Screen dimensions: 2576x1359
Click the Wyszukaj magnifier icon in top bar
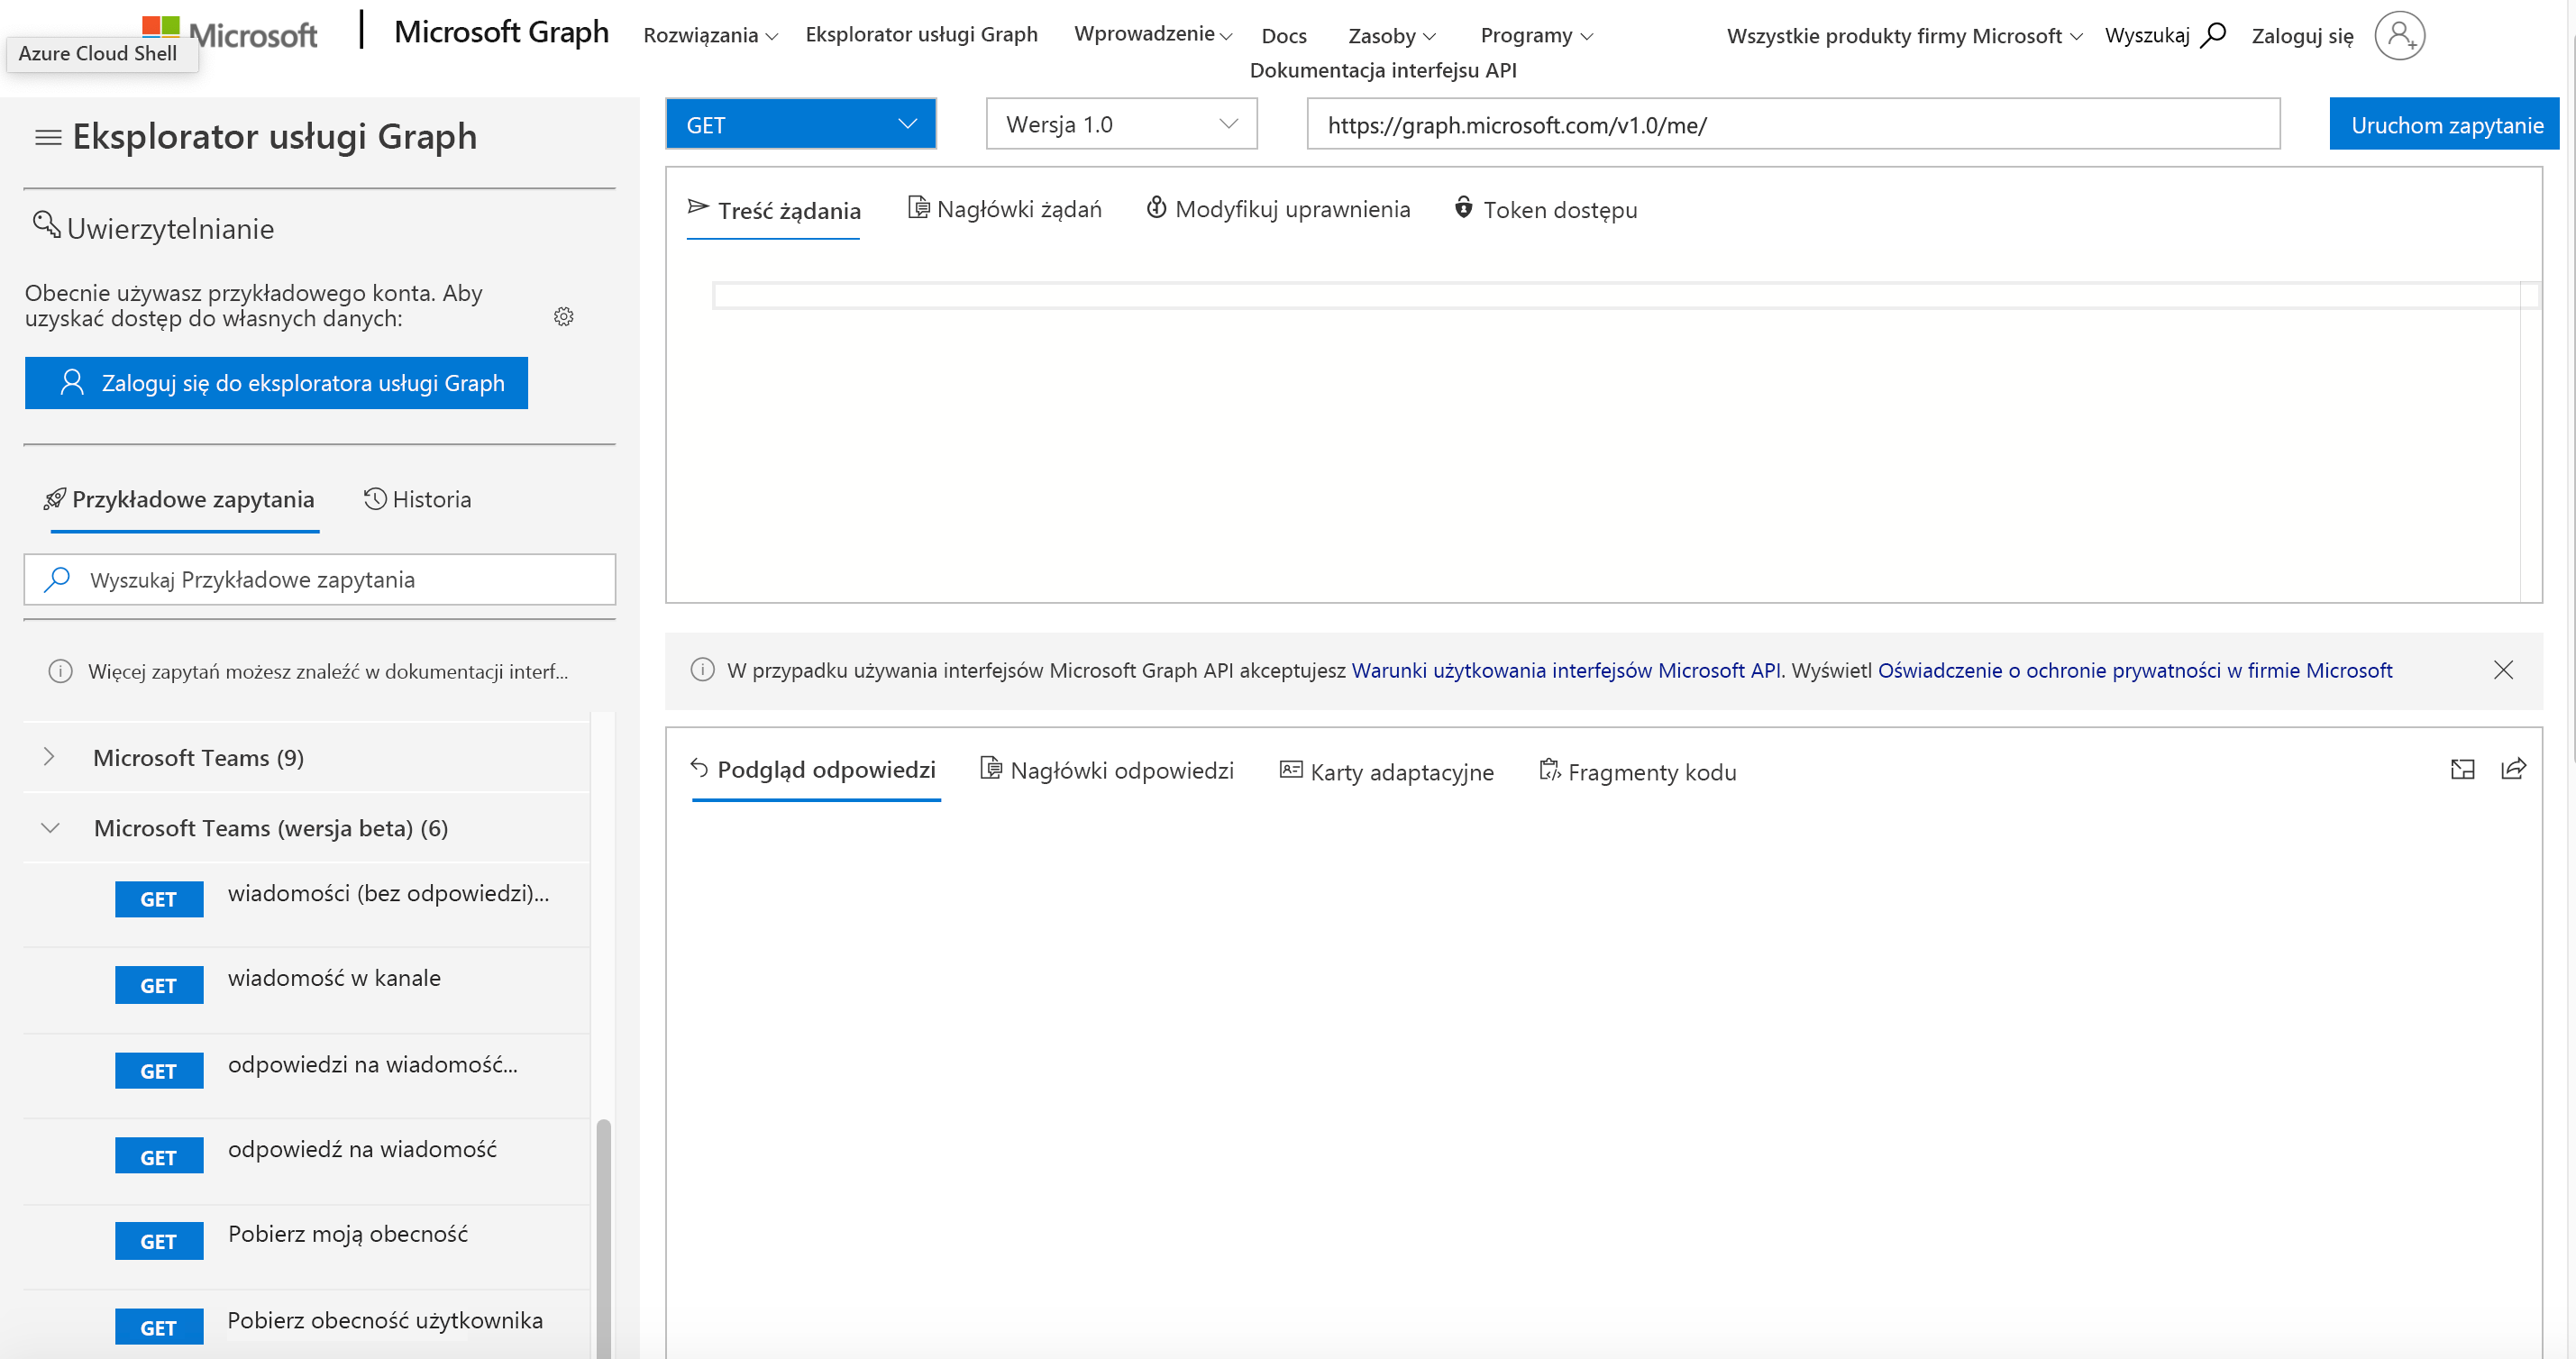pos(2213,35)
